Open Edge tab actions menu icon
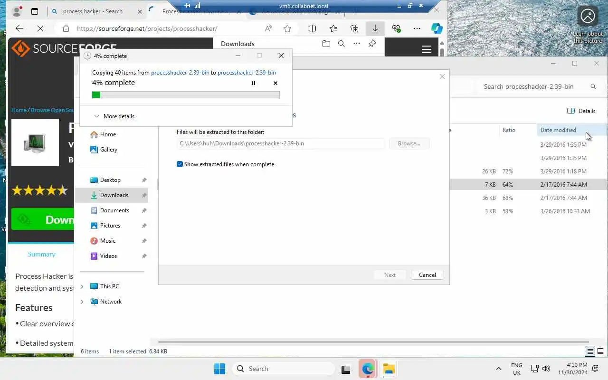 pyautogui.click(x=35, y=11)
